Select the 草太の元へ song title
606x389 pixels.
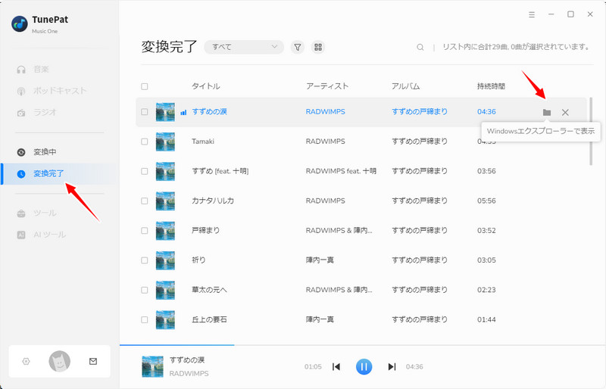point(210,290)
